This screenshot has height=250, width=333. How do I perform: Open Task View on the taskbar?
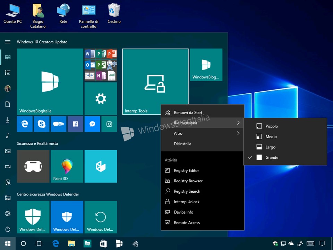point(39,243)
